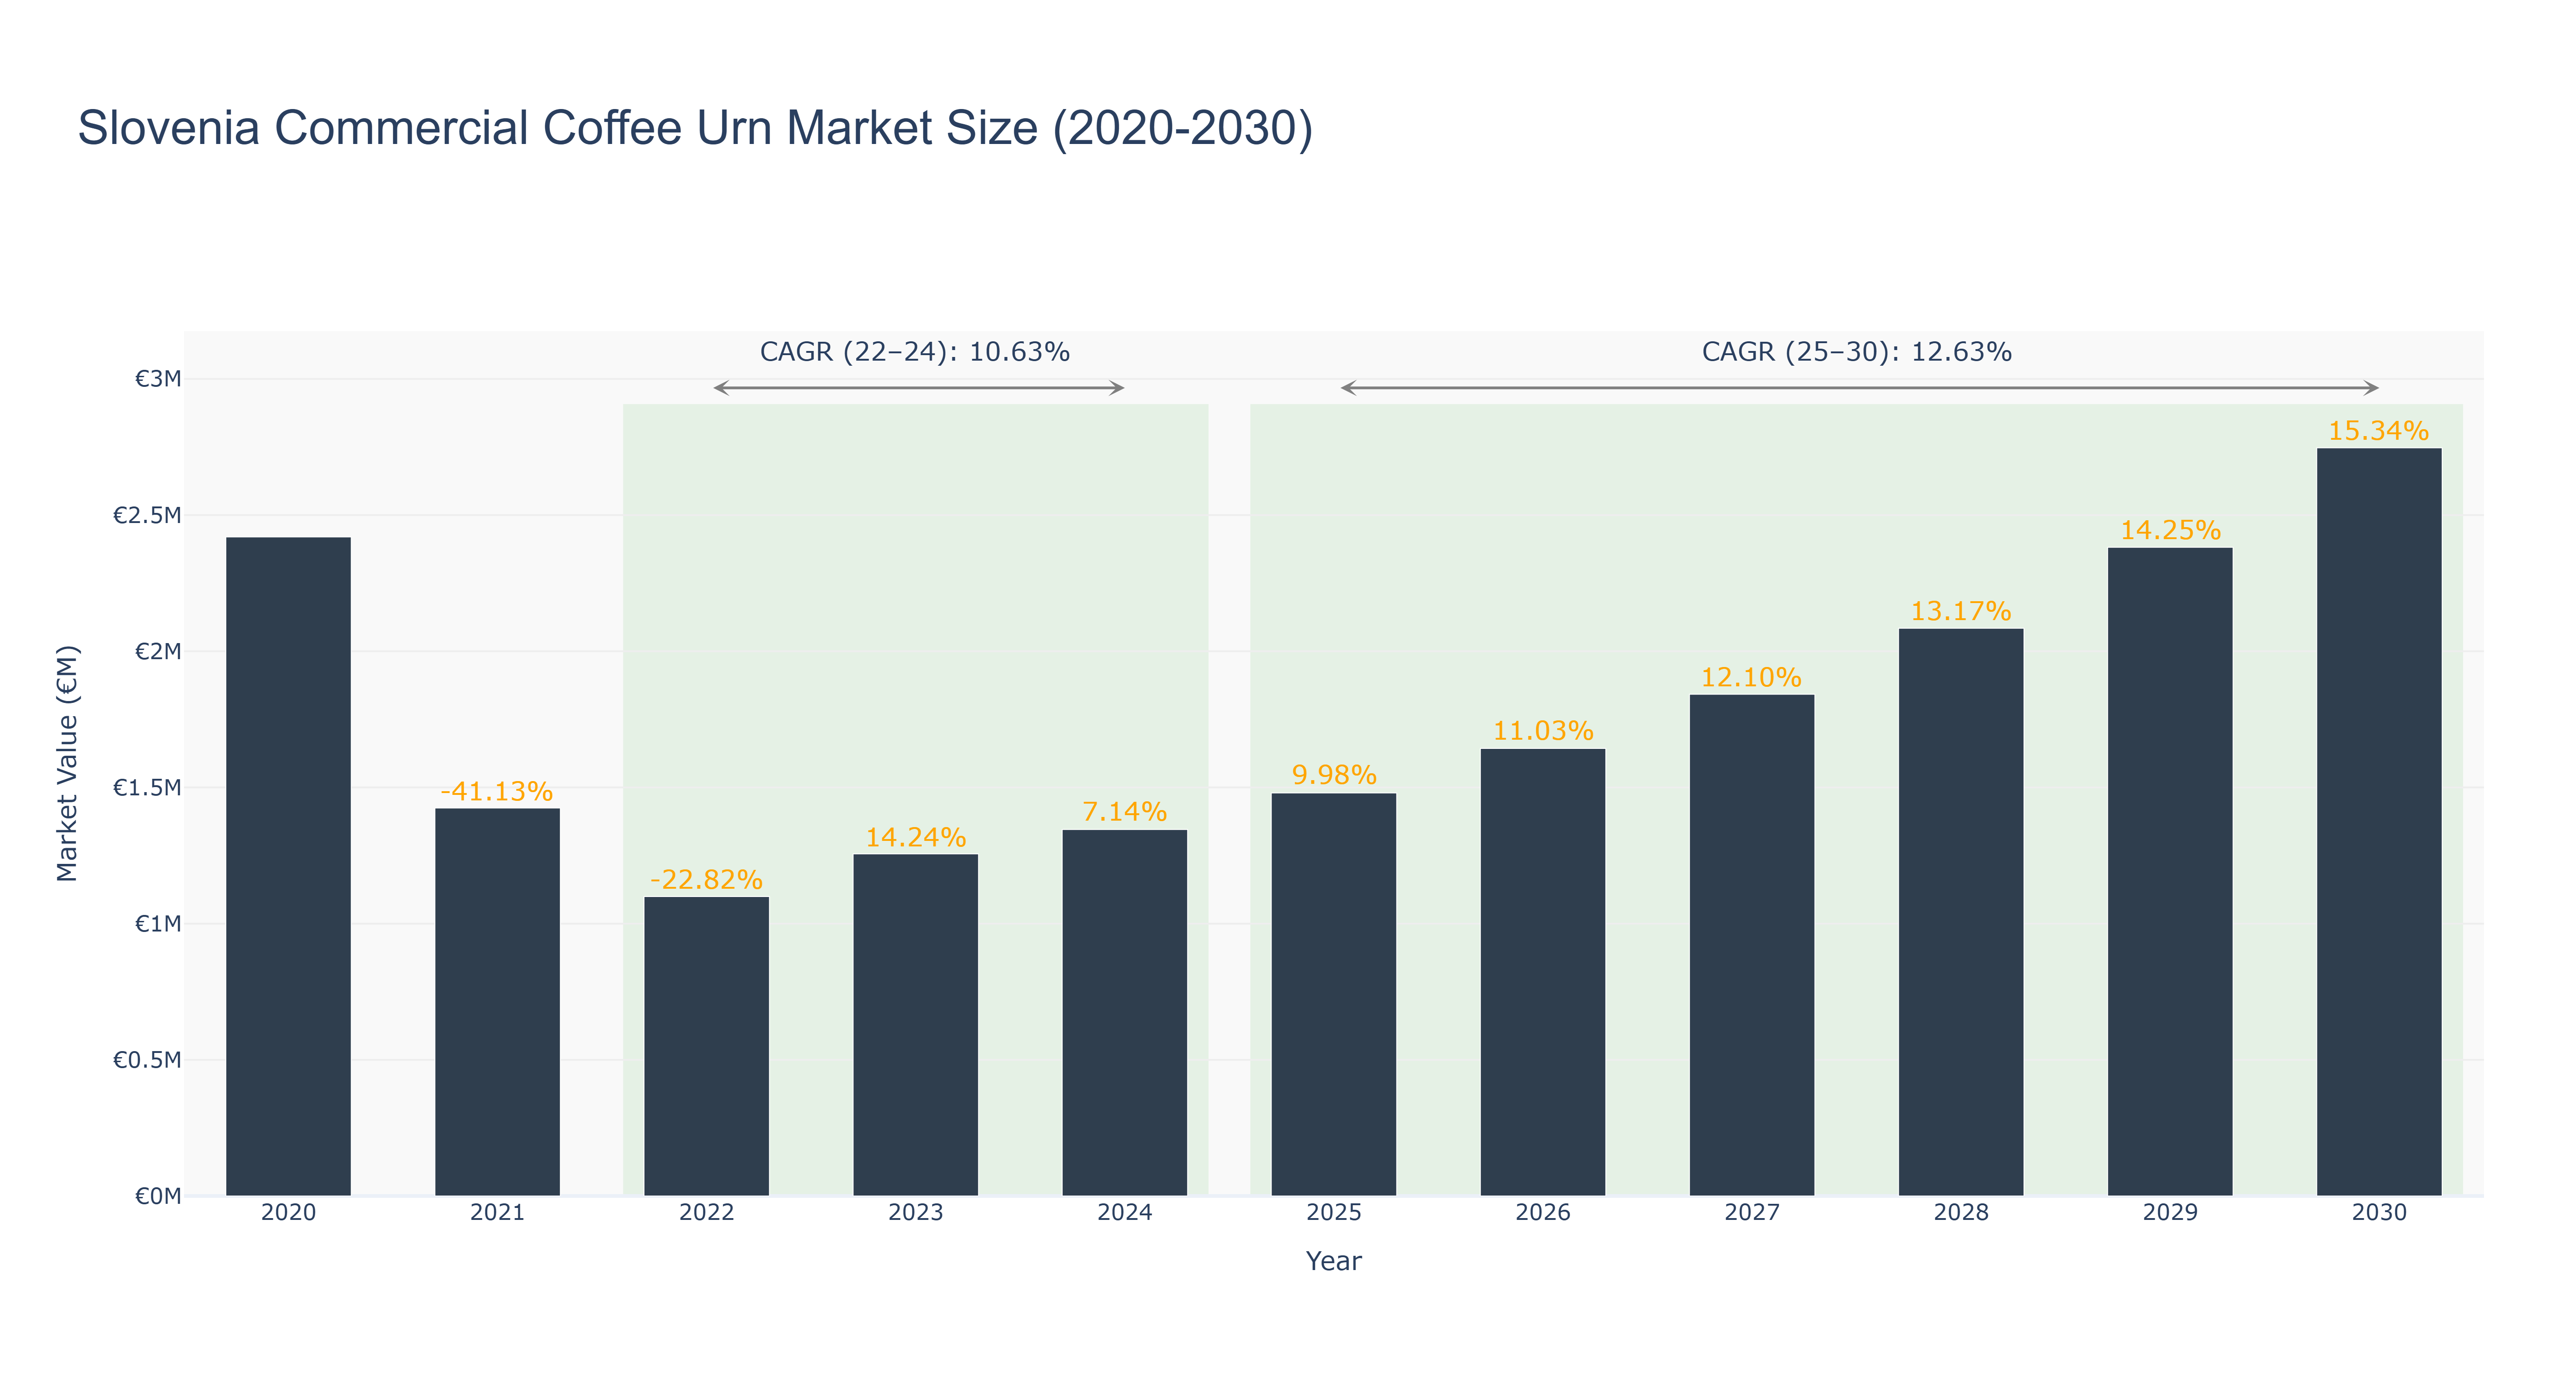Click the 2023 bar
The height and width of the screenshot is (1380, 2576).
pyautogui.click(x=915, y=1025)
